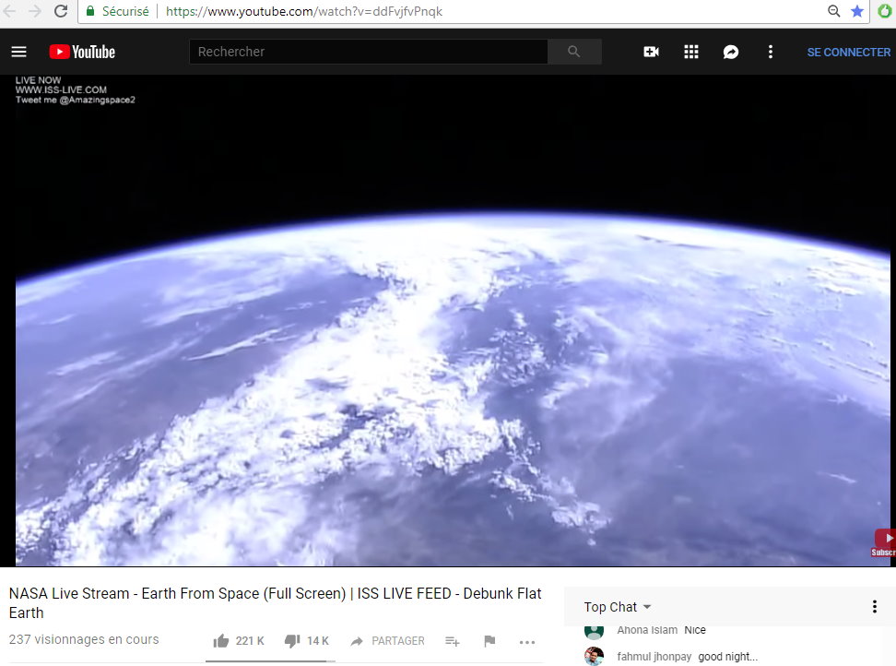Go forward in the browser
This screenshot has height=666, width=896.
coord(35,11)
